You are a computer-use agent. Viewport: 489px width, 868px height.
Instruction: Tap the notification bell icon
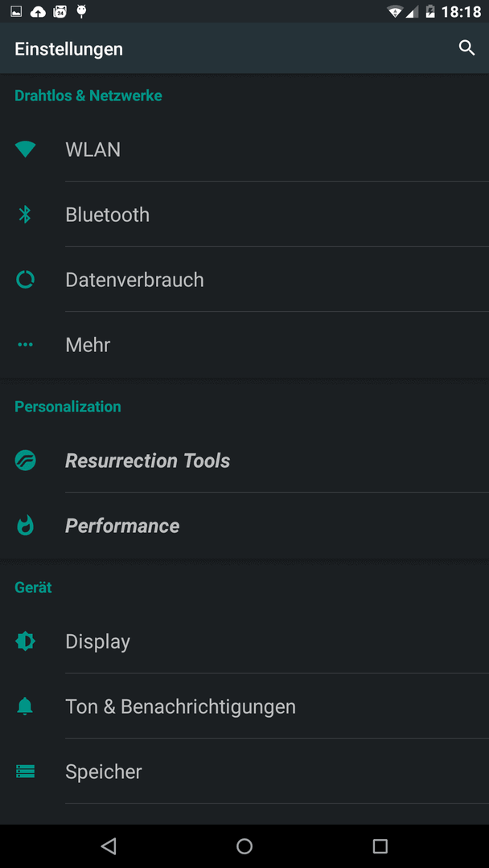(x=25, y=706)
